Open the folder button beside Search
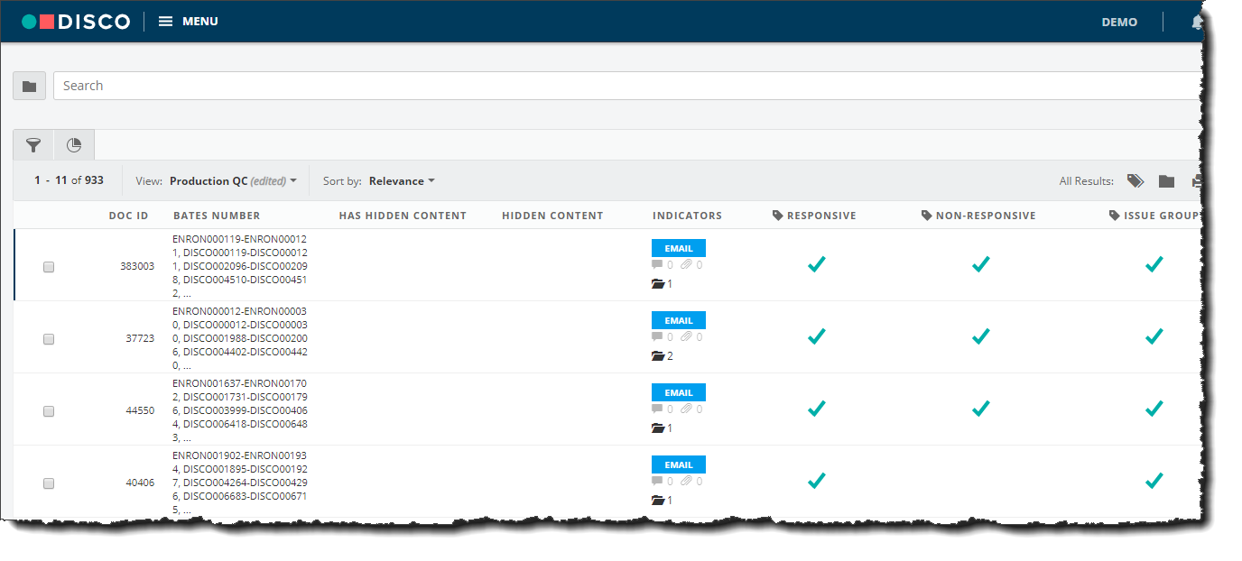 pyautogui.click(x=29, y=86)
